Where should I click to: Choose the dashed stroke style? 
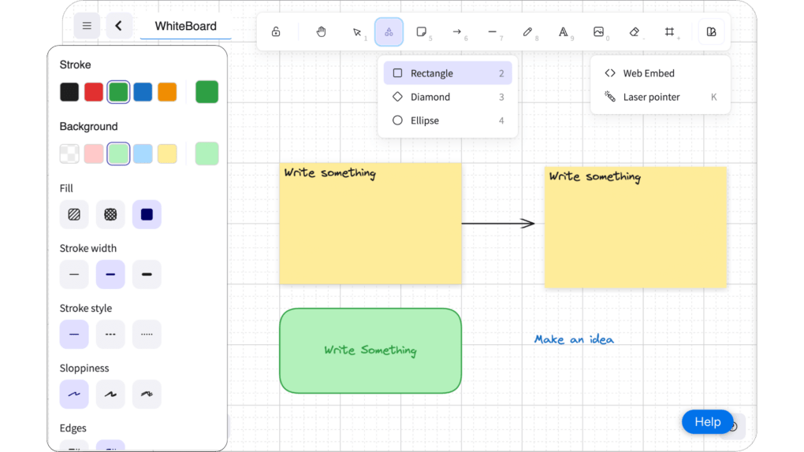pyautogui.click(x=110, y=335)
